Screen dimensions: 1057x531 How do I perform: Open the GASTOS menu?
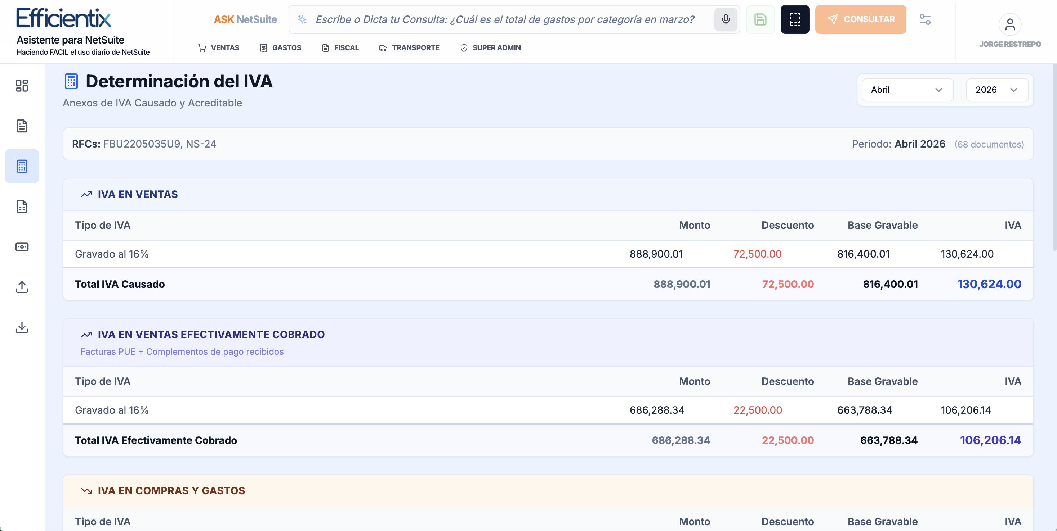(281, 48)
